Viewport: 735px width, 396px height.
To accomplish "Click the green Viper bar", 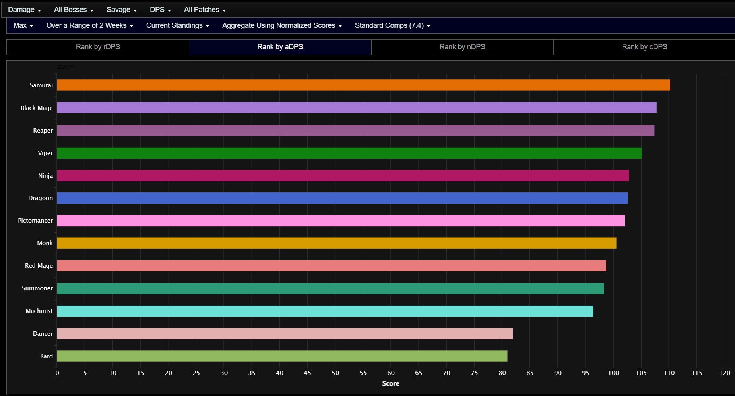I will point(349,153).
